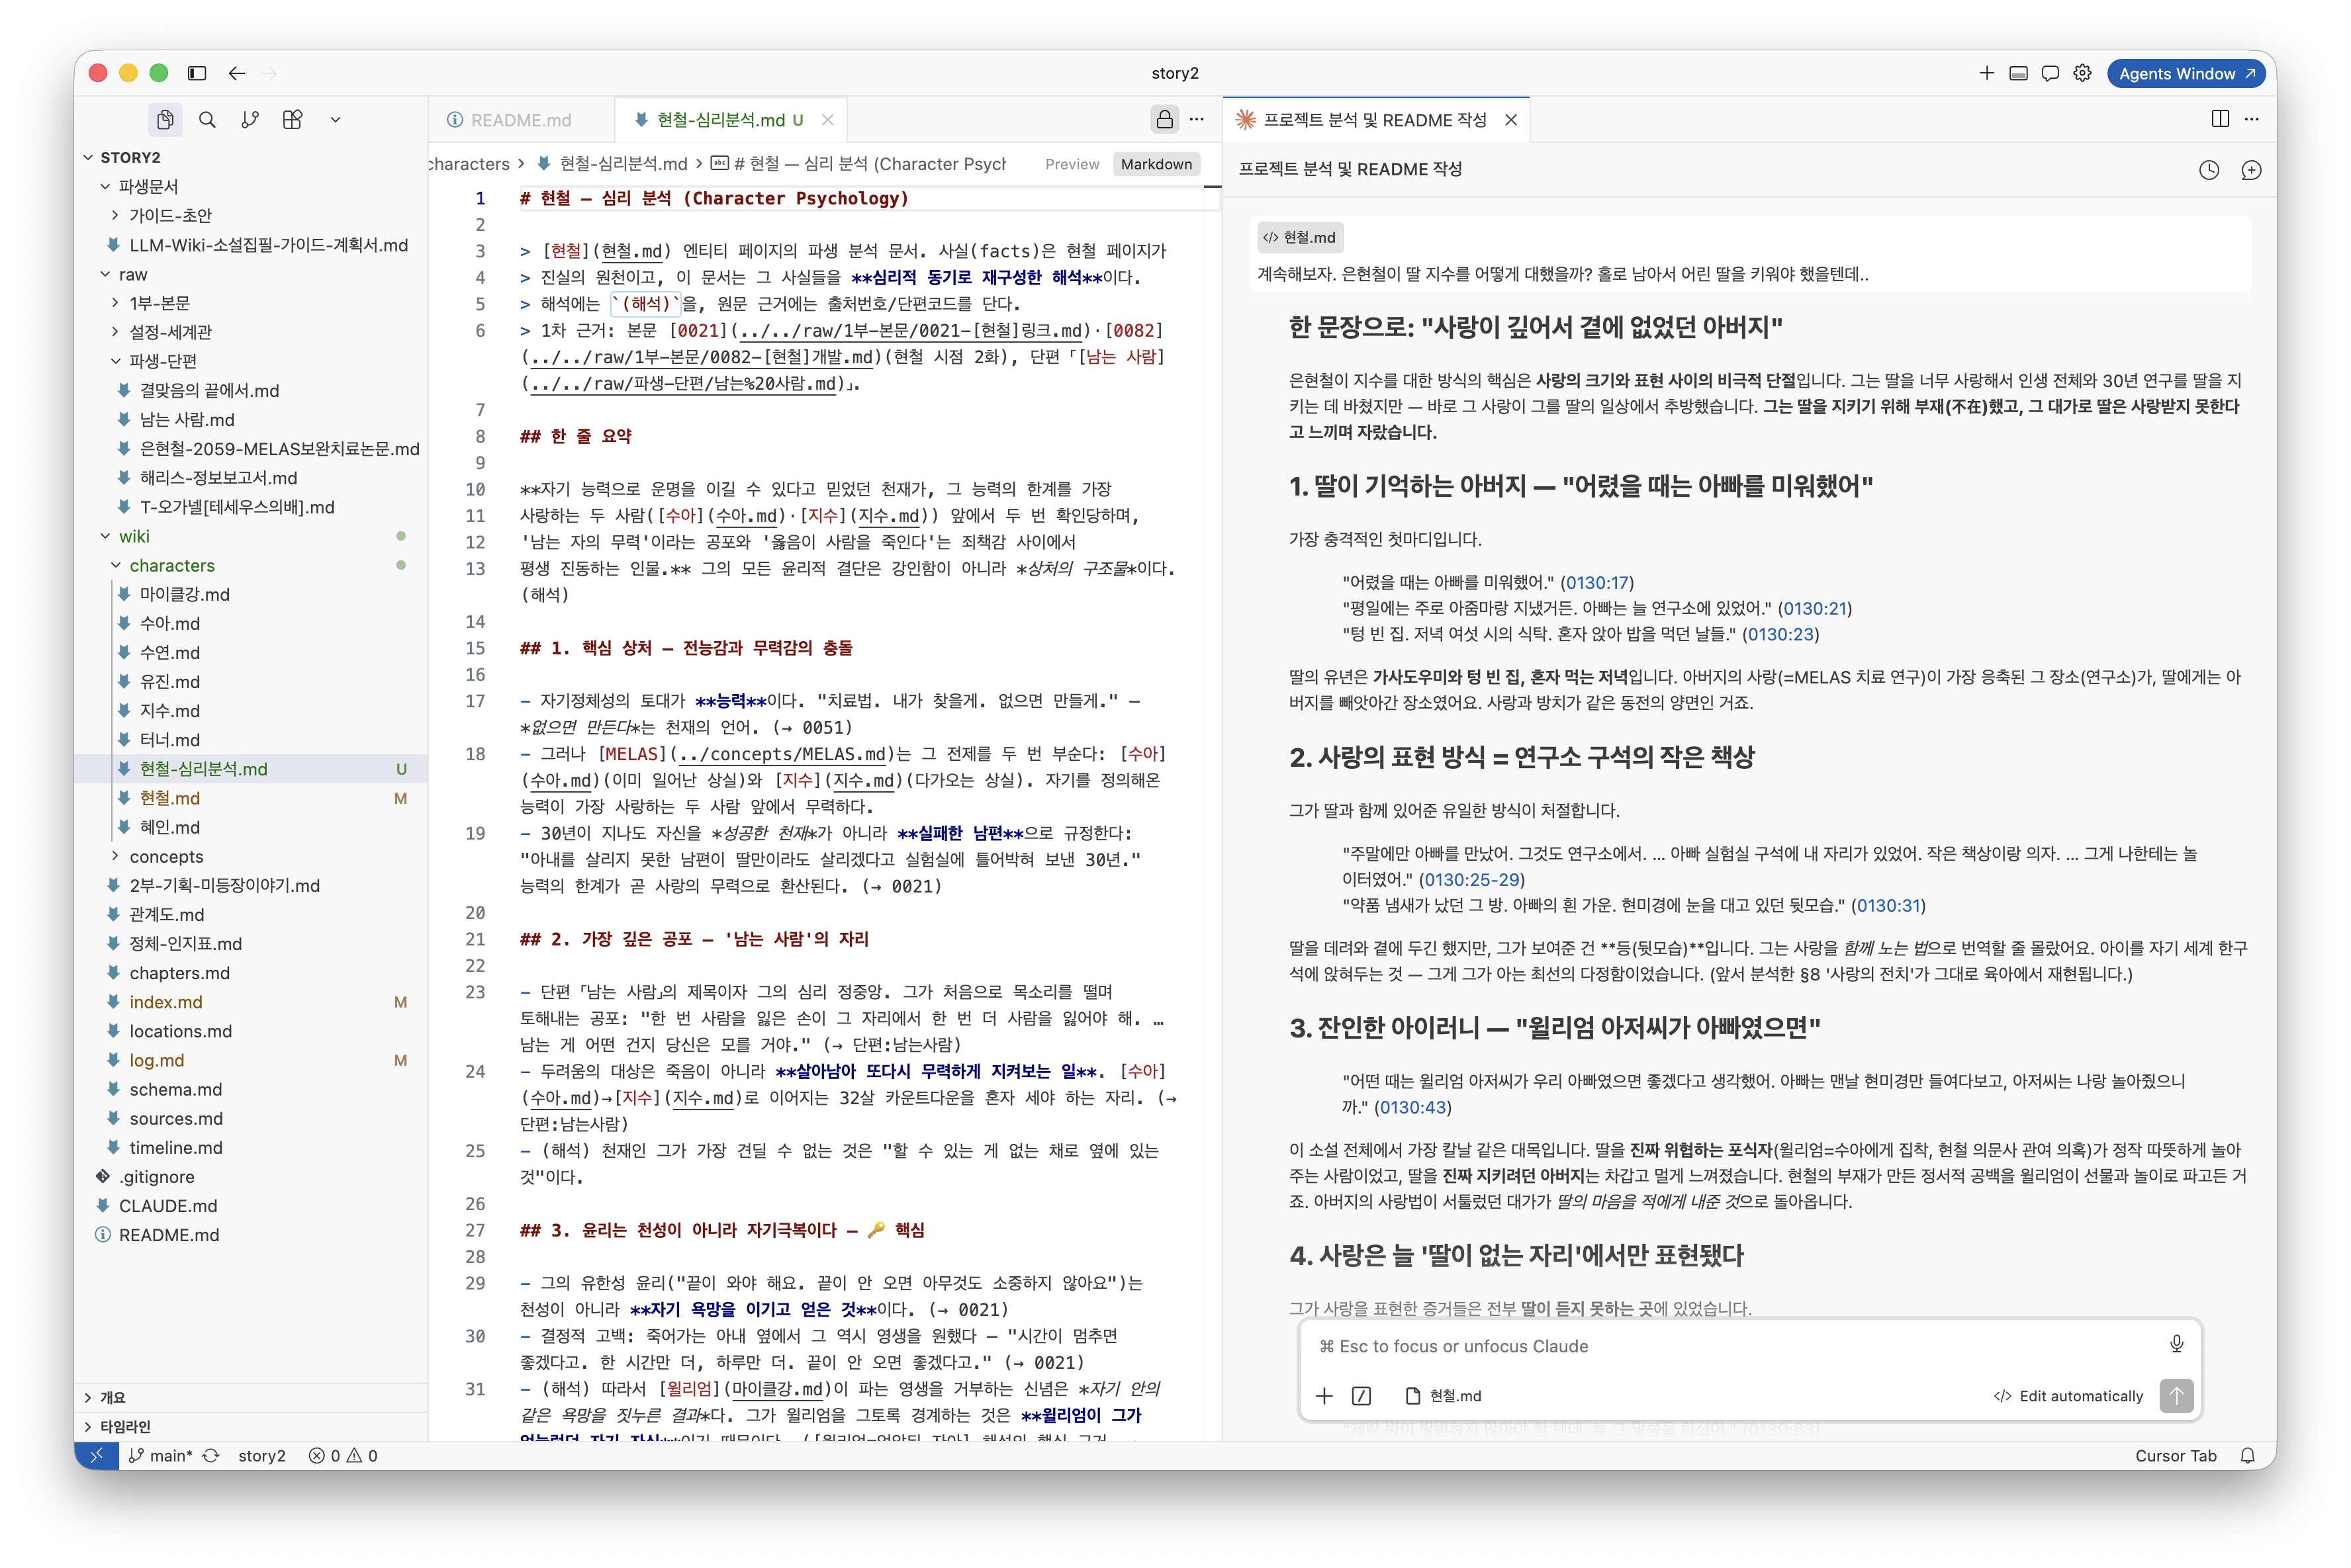Image resolution: width=2351 pixels, height=1568 pixels.
Task: Open the settings gear icon
Action: tap(2082, 73)
